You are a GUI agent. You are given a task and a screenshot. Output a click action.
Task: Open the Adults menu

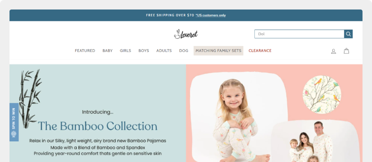[x=164, y=51]
